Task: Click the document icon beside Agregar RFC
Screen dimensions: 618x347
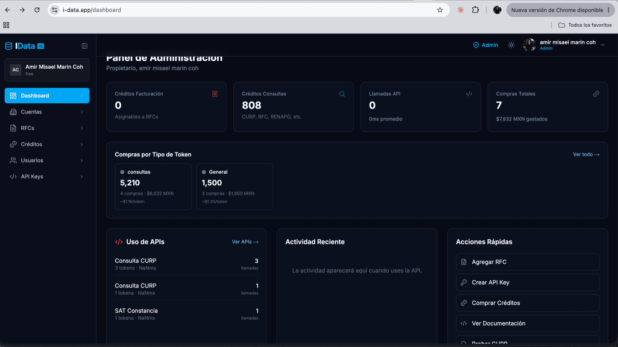Action: [464, 262]
